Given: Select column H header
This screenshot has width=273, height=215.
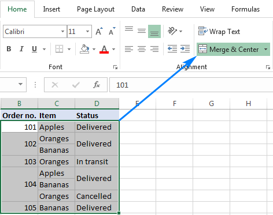Looking at the screenshot, I should pyautogui.click(x=249, y=104).
